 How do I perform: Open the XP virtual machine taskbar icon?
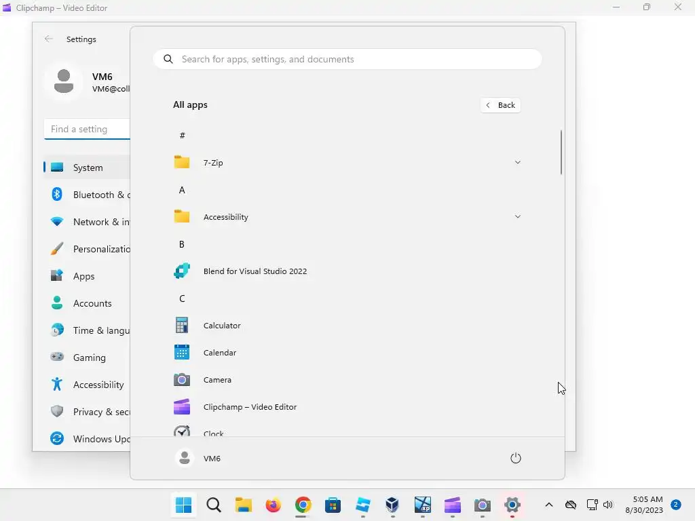[422, 505]
